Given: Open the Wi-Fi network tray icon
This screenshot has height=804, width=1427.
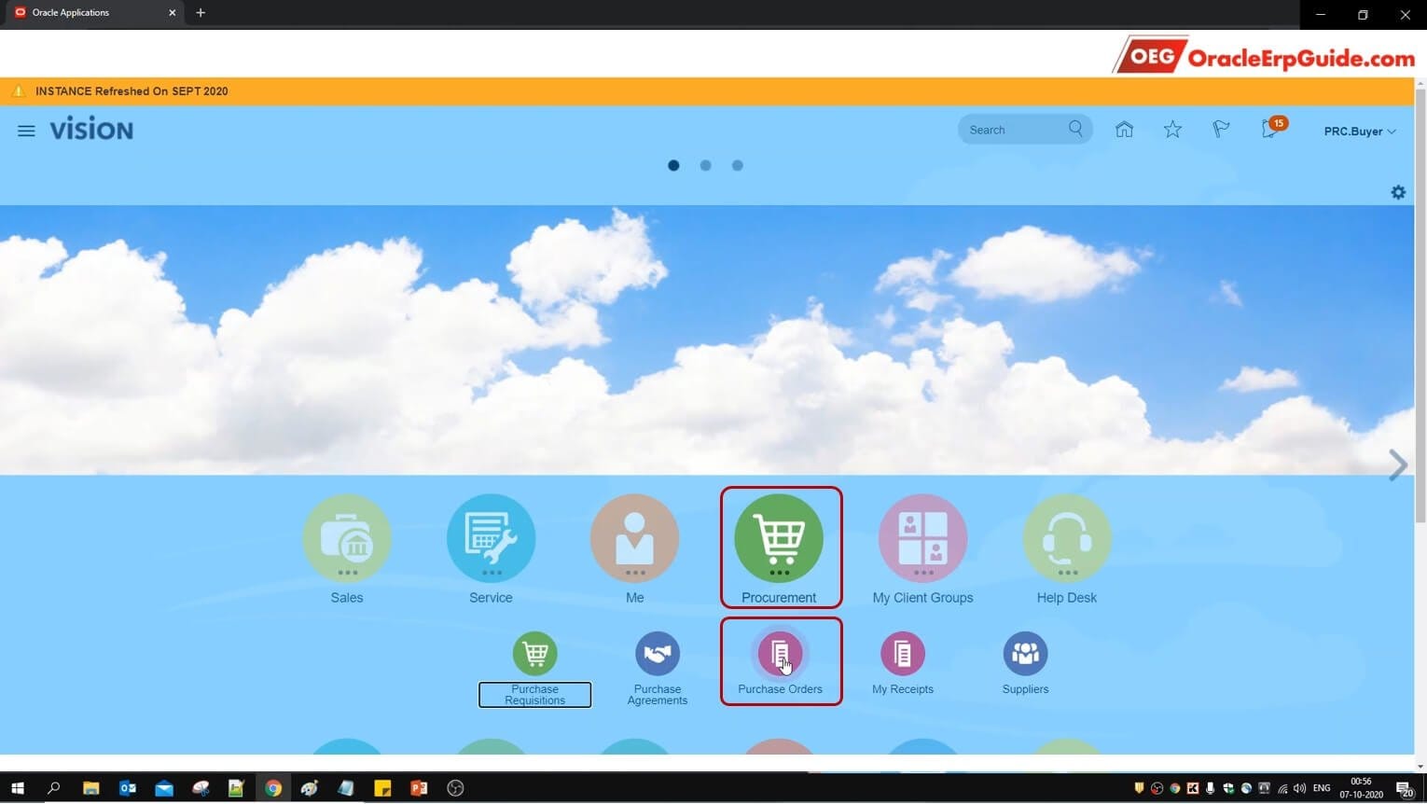Looking at the screenshot, I should 1282,789.
